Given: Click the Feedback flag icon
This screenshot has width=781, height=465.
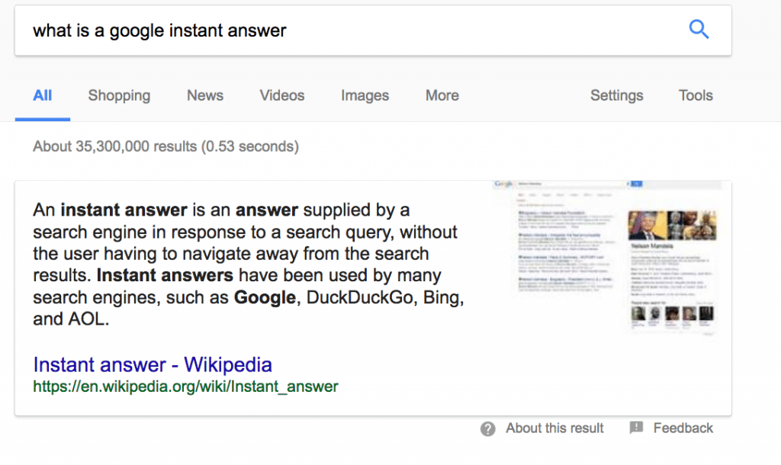Looking at the screenshot, I should 636,428.
